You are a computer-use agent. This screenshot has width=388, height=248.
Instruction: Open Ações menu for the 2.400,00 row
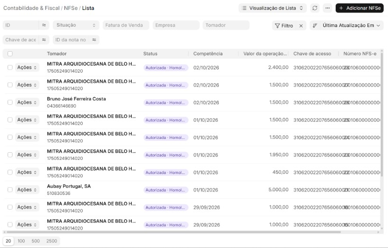coord(27,67)
